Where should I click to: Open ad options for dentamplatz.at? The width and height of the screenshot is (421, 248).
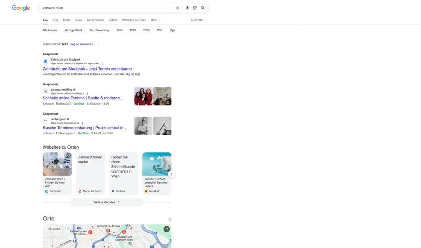pyautogui.click(x=82, y=123)
